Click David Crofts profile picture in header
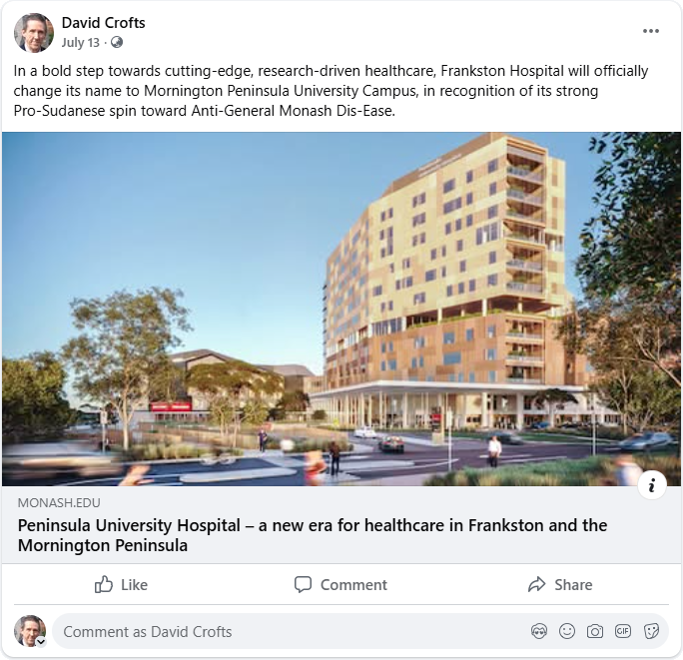The height and width of the screenshot is (660, 683). pyautogui.click(x=34, y=33)
